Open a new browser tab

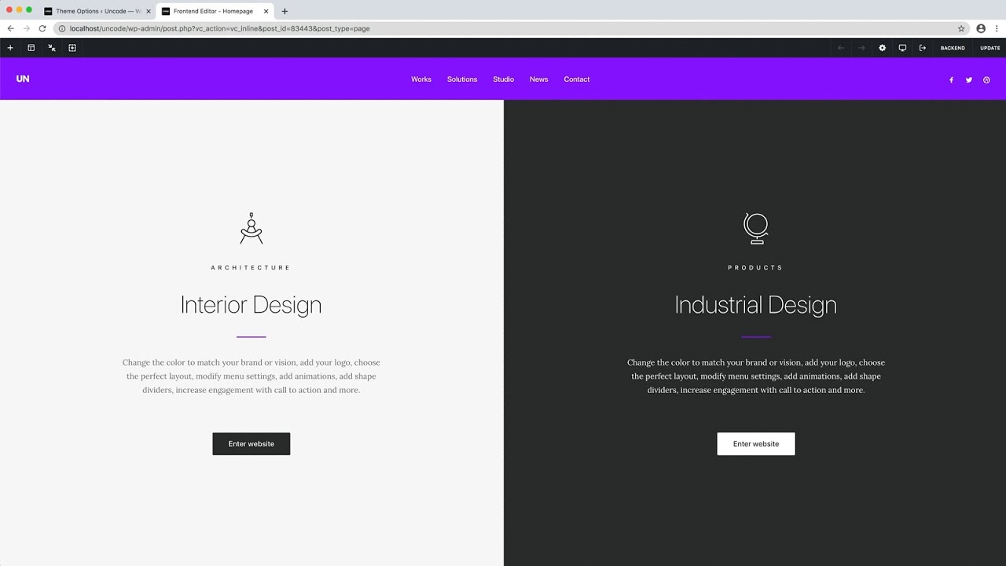(x=285, y=11)
